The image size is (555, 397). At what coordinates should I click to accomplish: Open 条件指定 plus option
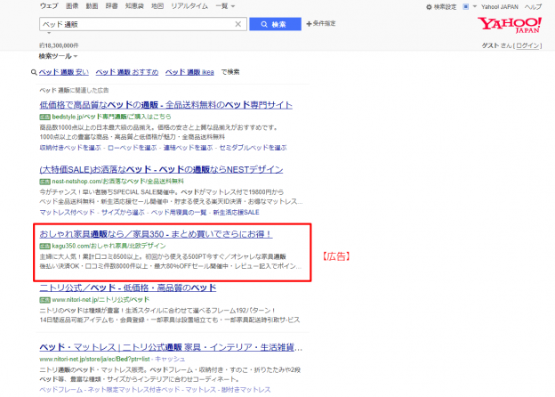pyautogui.click(x=321, y=23)
